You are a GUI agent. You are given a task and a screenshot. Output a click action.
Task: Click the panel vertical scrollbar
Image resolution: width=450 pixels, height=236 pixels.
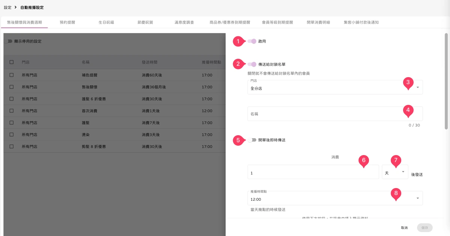coord(446,81)
